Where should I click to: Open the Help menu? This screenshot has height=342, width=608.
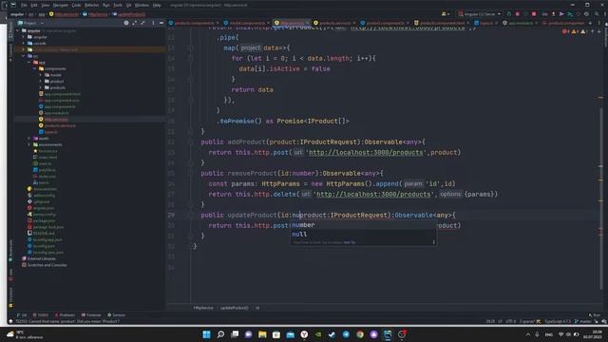point(157,5)
